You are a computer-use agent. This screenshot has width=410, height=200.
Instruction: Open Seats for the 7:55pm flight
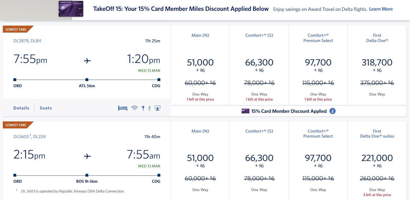pyautogui.click(x=46, y=108)
